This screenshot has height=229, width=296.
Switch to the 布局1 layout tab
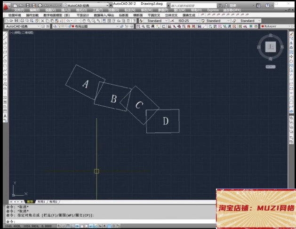point(41,202)
